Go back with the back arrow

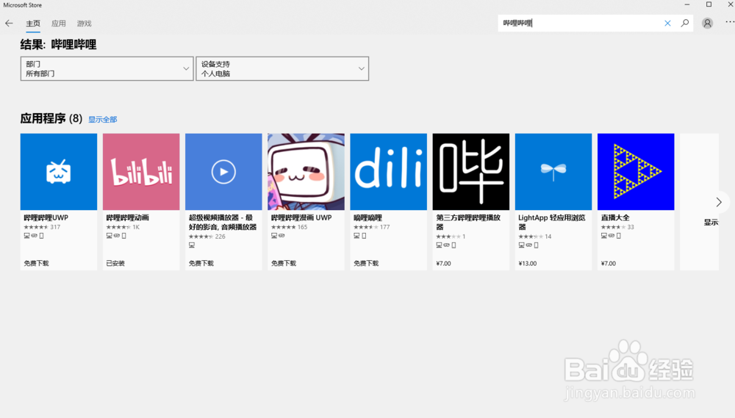click(9, 23)
